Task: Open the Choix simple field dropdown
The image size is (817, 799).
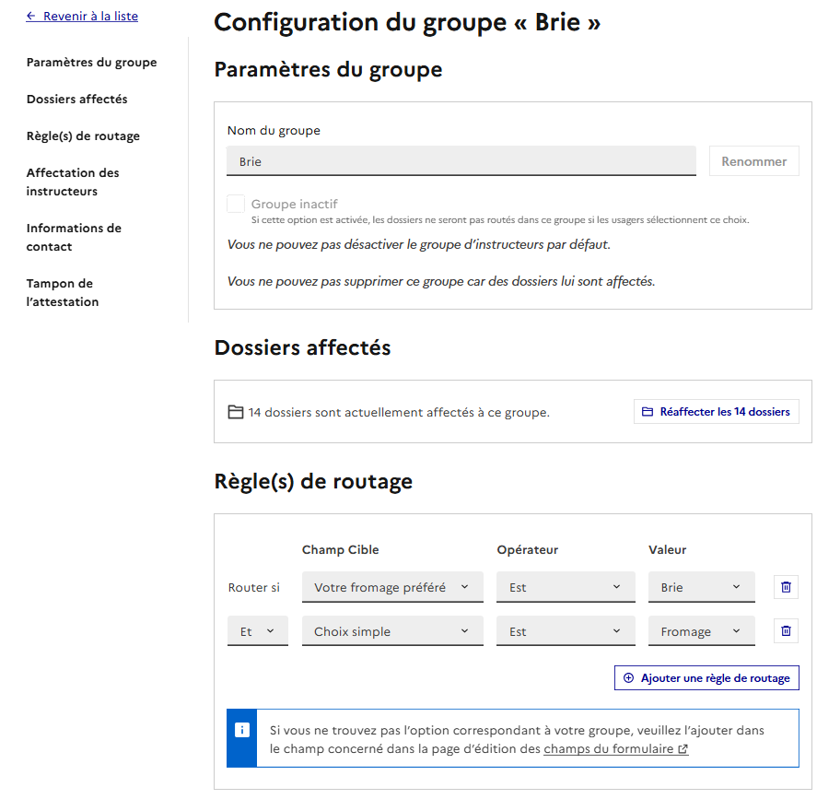Action: coord(392,631)
